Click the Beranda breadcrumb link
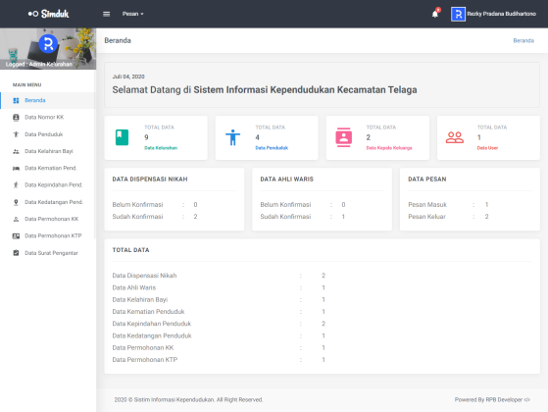548x412 pixels. [x=523, y=40]
